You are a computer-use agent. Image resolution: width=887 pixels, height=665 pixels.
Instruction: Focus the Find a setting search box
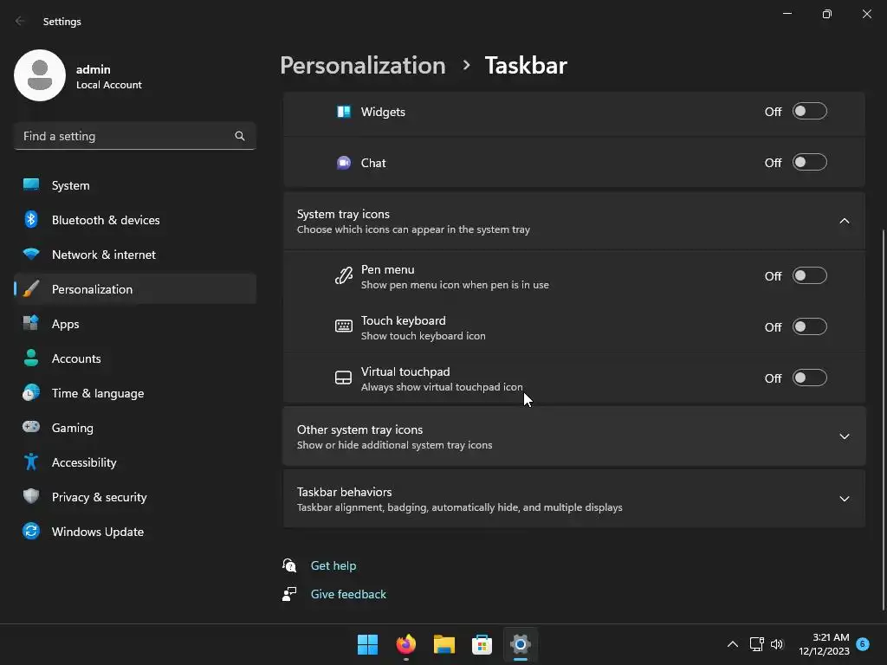135,136
